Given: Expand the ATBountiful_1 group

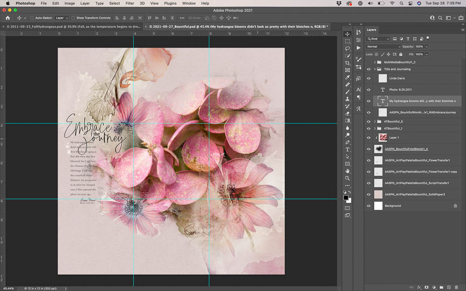Looking at the screenshot, I should pos(375,129).
